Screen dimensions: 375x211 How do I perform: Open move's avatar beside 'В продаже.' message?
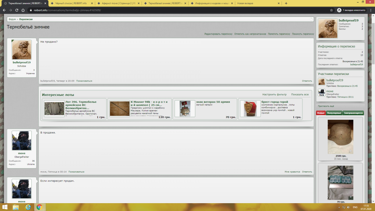[22, 141]
